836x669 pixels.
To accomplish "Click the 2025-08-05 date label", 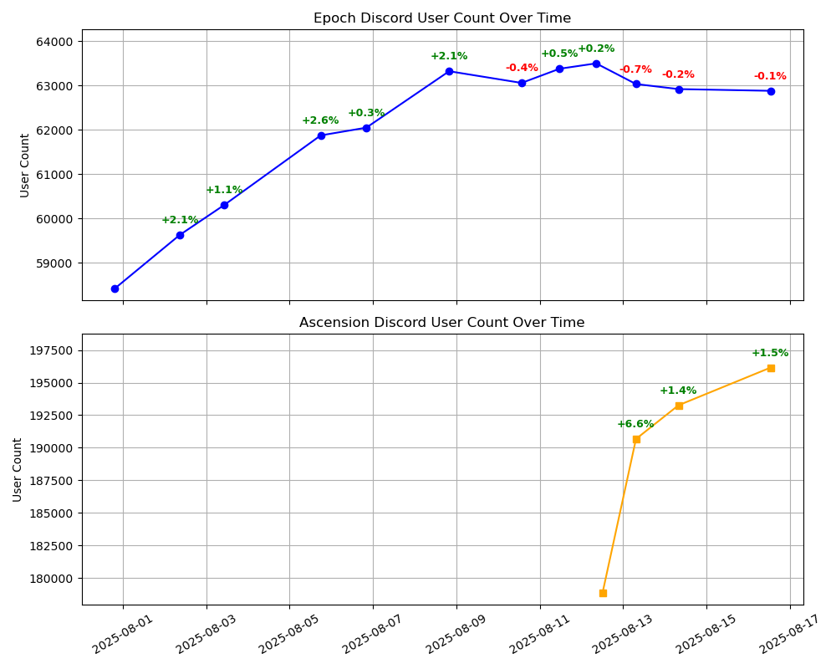I will pos(289,633).
